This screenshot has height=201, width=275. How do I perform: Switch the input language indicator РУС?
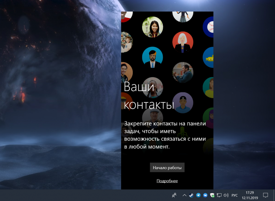tap(234, 195)
